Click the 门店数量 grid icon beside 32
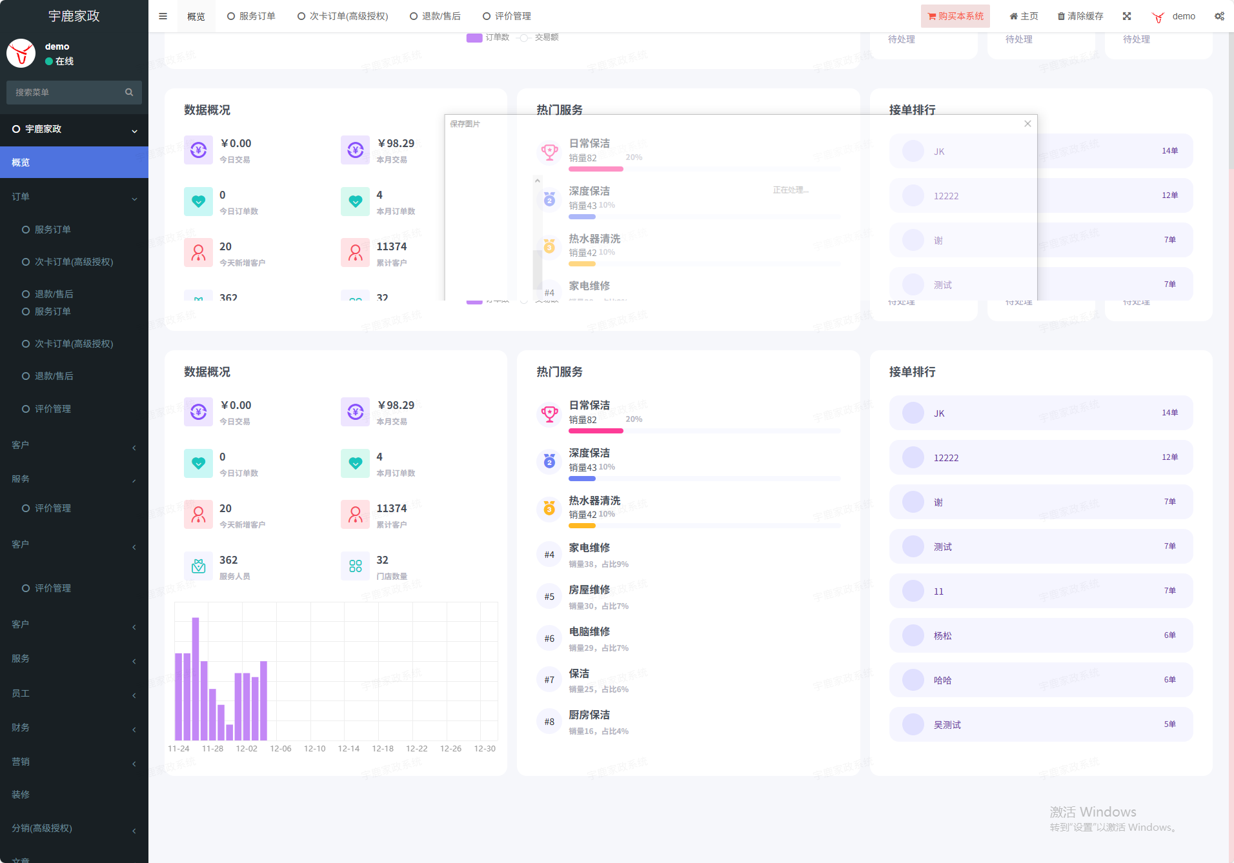The height and width of the screenshot is (863, 1234). tap(355, 566)
